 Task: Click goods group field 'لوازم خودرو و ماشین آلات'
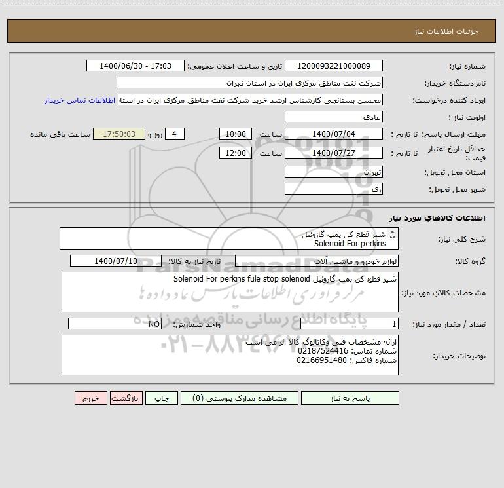click(x=317, y=261)
